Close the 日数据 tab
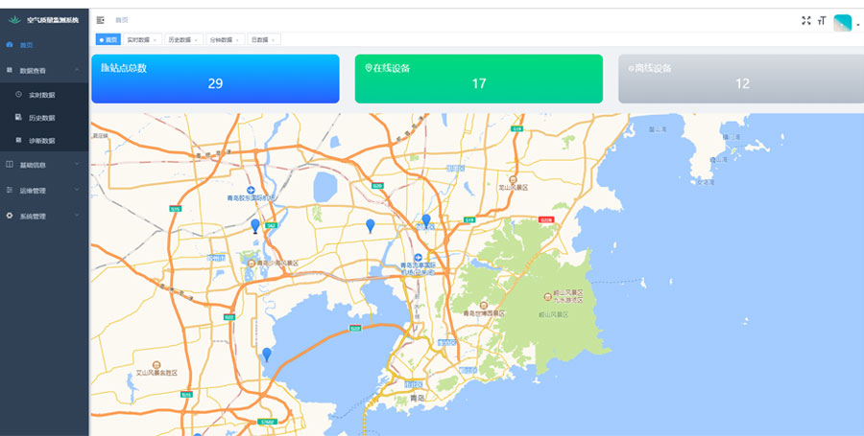This screenshot has height=436, width=864. [x=274, y=40]
